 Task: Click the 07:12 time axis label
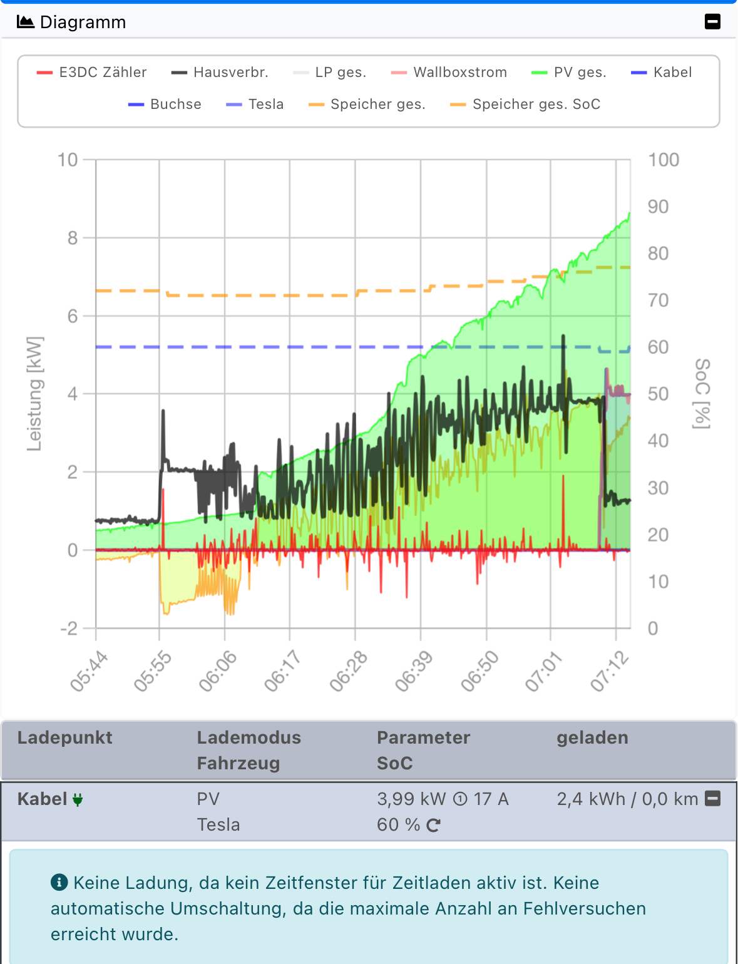tap(610, 671)
